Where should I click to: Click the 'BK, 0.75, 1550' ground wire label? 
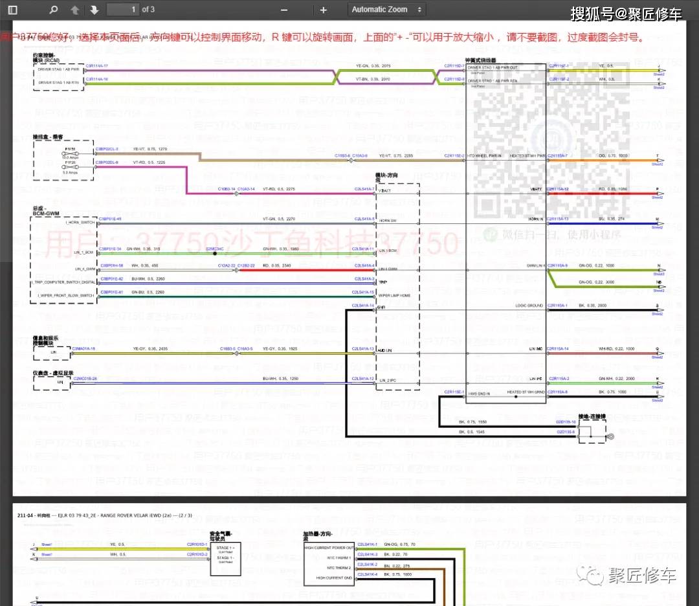click(x=473, y=422)
